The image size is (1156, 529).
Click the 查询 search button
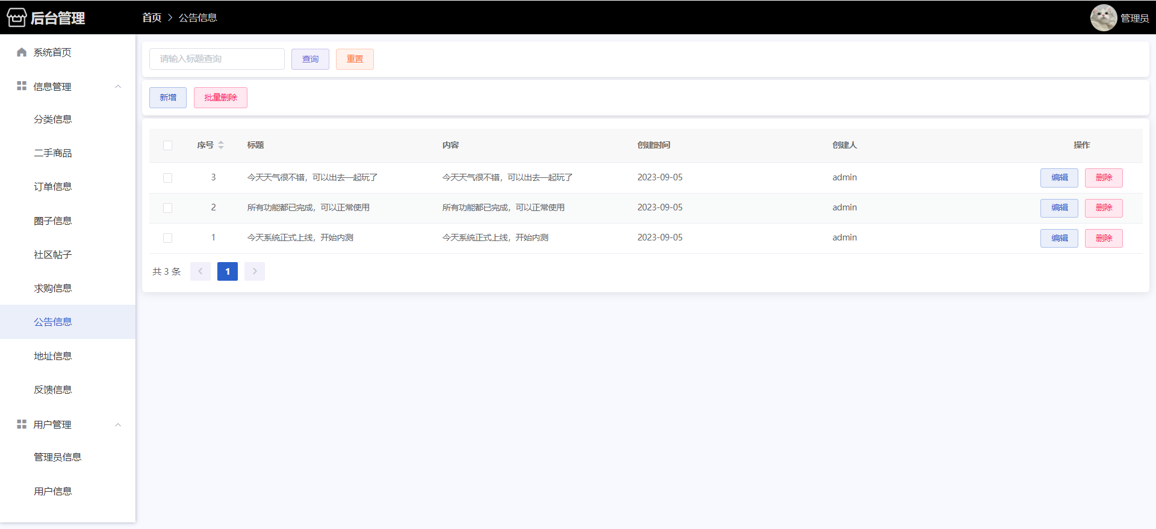[x=310, y=59]
